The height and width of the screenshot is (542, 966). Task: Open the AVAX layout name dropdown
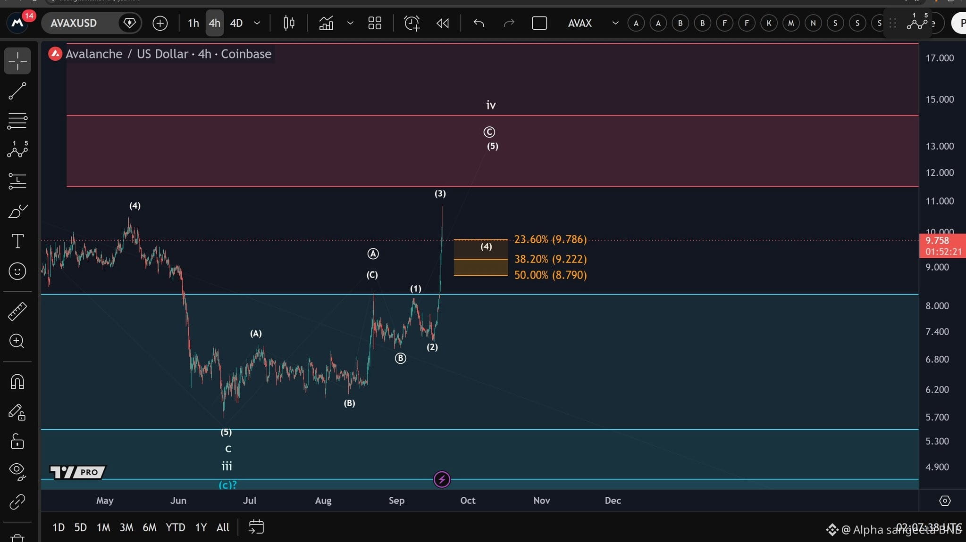592,23
